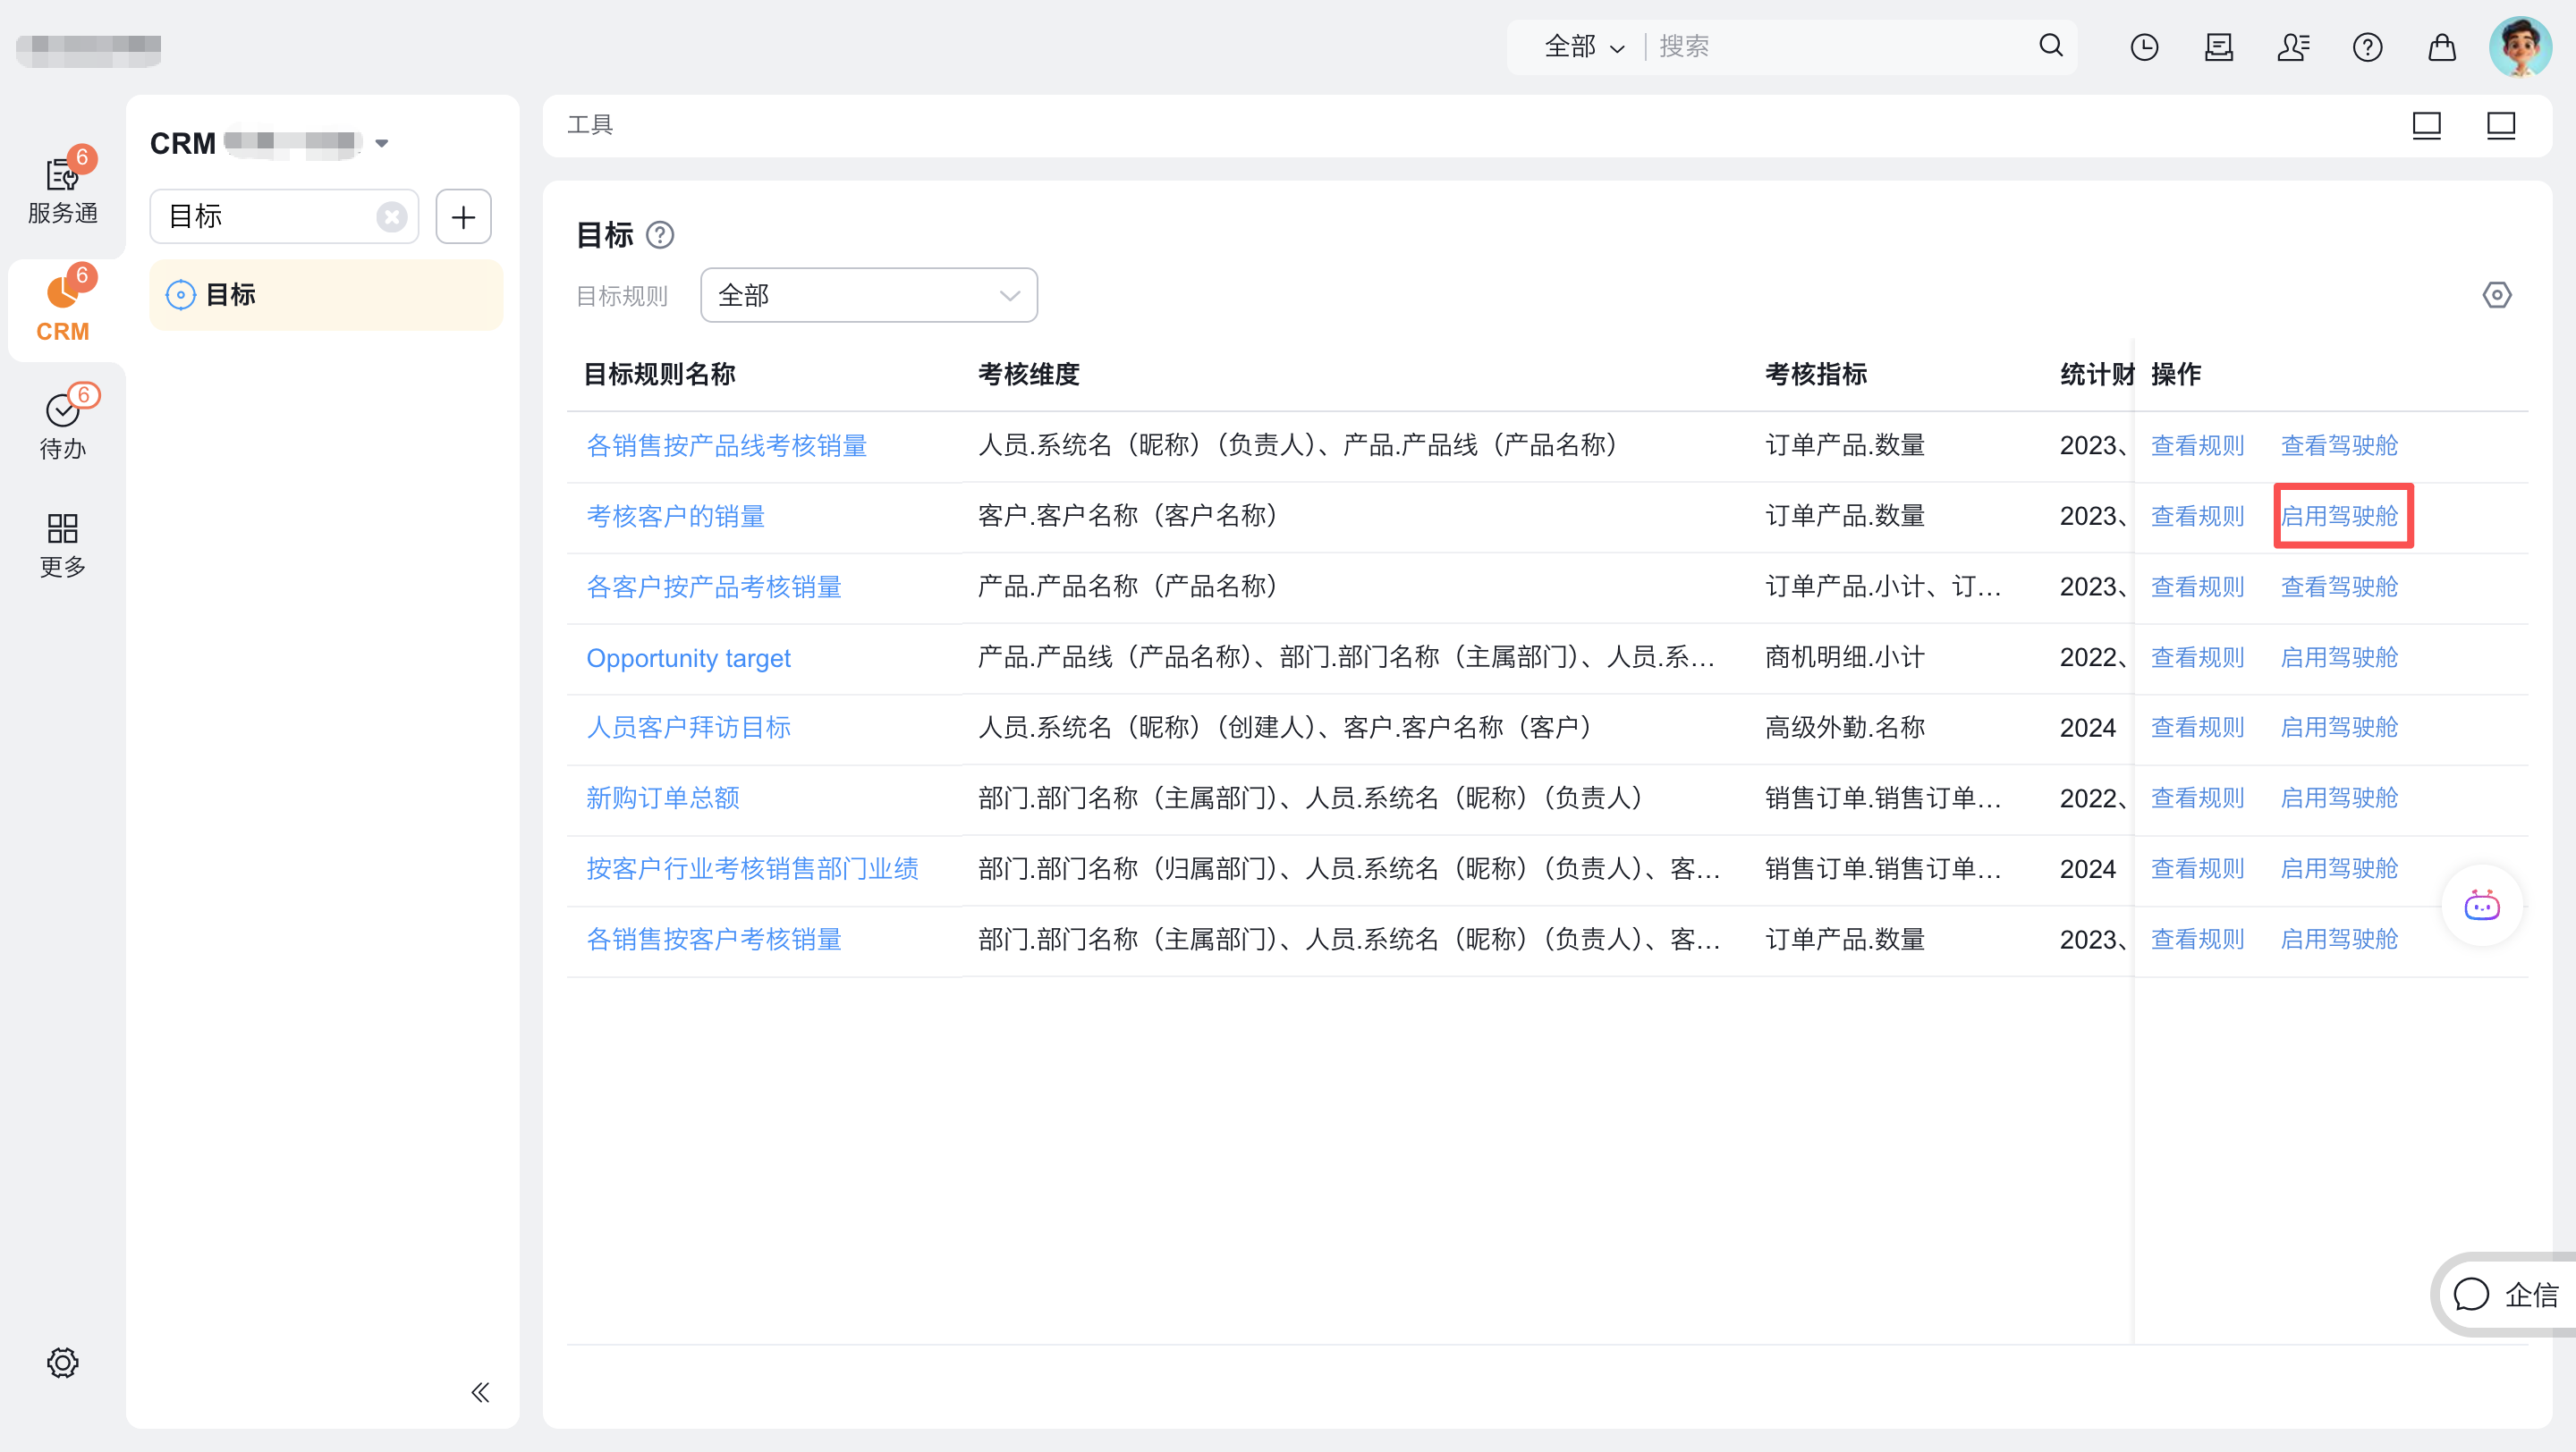Open the settings gear at bottom left
This screenshot has height=1452, width=2576.
pos(62,1362)
